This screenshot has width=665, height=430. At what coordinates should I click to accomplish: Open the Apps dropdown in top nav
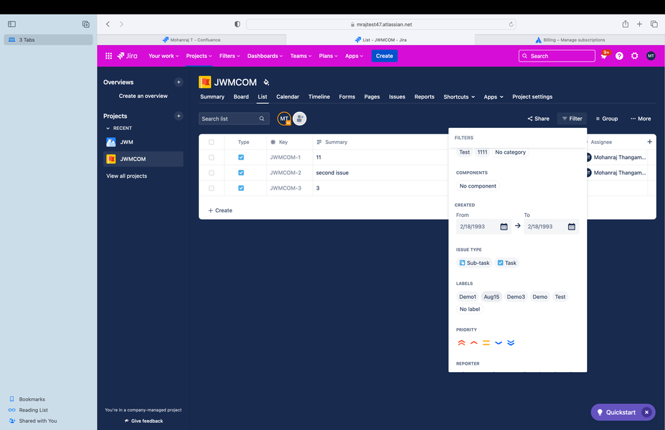pyautogui.click(x=353, y=56)
